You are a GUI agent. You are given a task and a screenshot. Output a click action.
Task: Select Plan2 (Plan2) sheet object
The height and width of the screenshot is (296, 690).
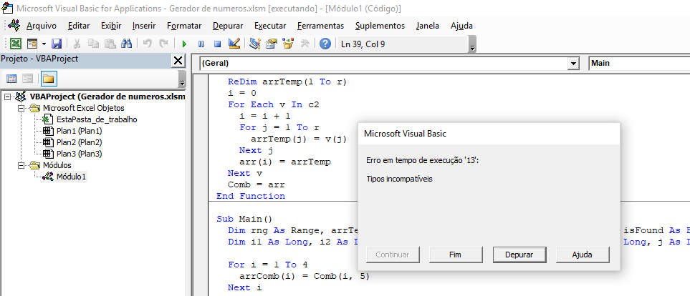[80, 142]
